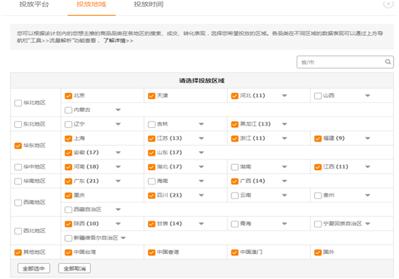The height and width of the screenshot is (279, 399).
Task: Check the 新疆维吾尔自治区 checkbox
Action: click(68, 238)
